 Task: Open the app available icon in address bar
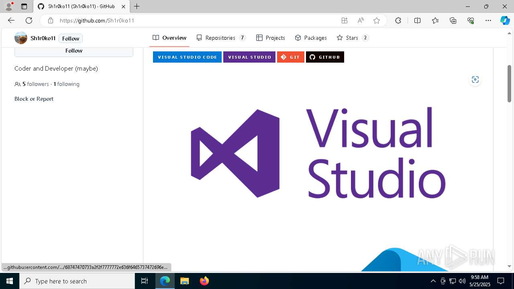point(344,20)
